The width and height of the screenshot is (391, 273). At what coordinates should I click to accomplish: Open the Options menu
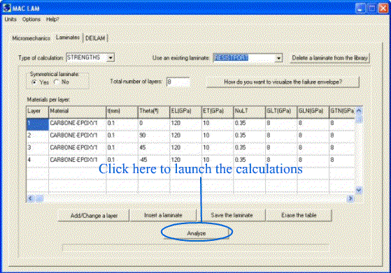[x=31, y=19]
